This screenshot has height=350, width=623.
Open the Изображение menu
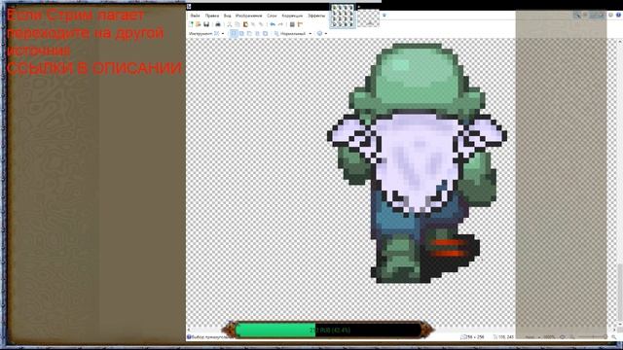pyautogui.click(x=249, y=16)
